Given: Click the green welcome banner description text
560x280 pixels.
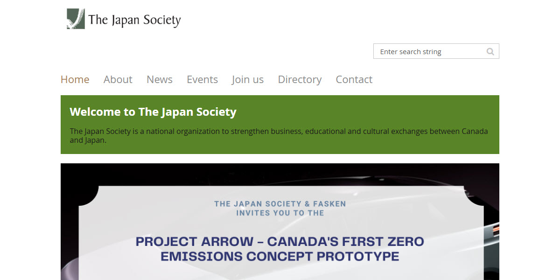Looking at the screenshot, I should coord(279,135).
